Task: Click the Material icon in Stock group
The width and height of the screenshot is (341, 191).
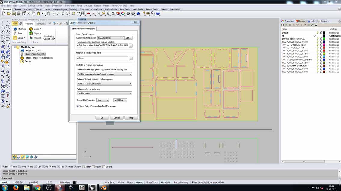Action: pyautogui.click(x=35, y=38)
